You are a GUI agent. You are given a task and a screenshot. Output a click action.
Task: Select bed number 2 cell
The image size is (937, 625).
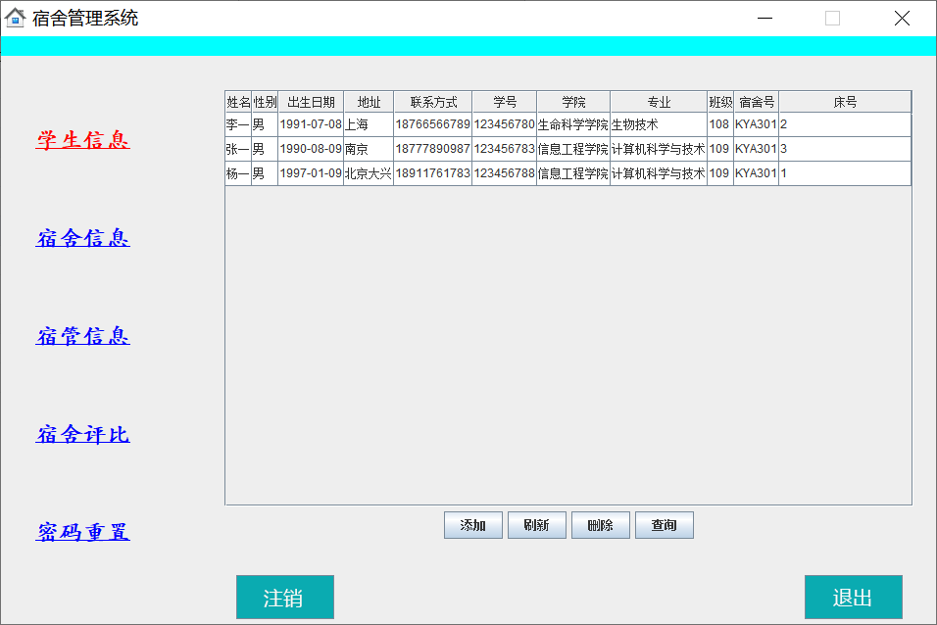845,124
